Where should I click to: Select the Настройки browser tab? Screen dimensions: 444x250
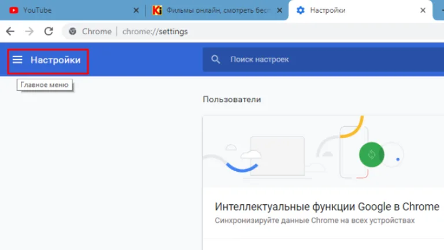pos(360,10)
